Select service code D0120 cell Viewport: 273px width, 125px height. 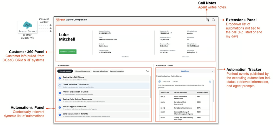pyautogui.click(x=166, y=97)
